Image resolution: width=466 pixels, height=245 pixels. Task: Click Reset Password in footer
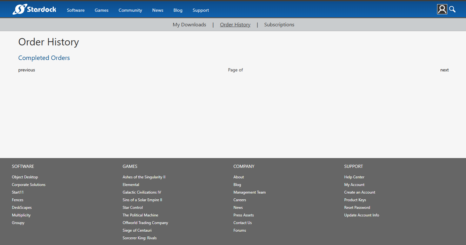tap(357, 208)
